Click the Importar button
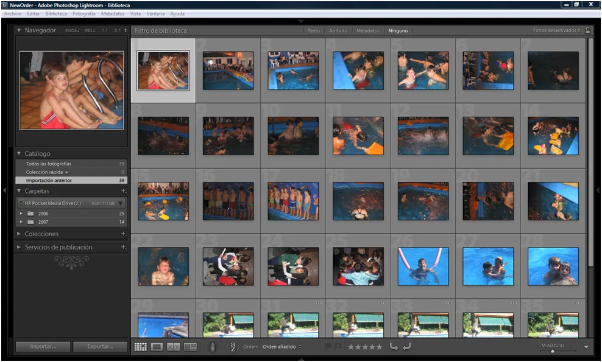The image size is (602, 362). pos(42,346)
